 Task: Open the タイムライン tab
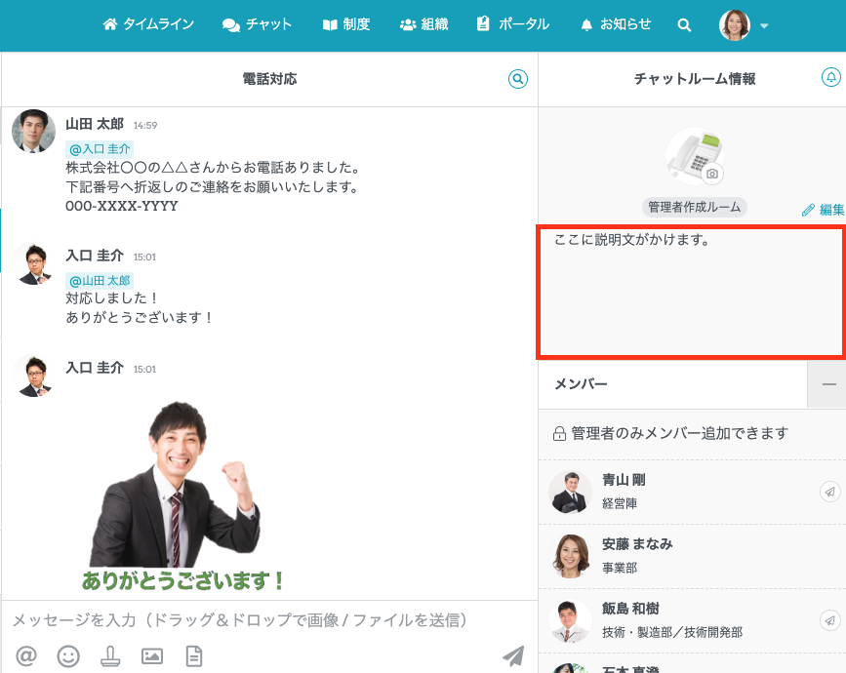pyautogui.click(x=148, y=25)
